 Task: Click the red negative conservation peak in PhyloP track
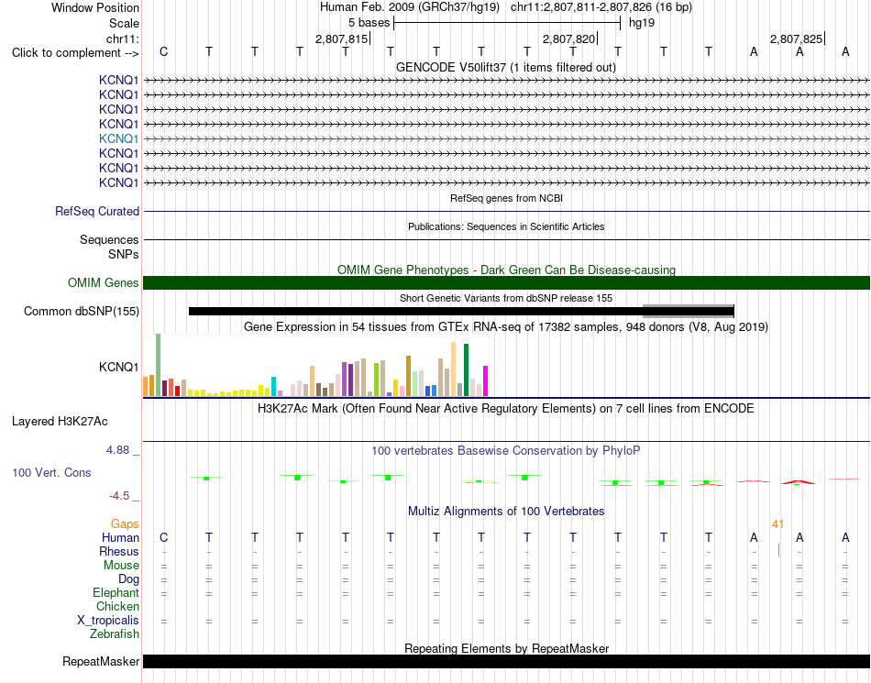[x=799, y=482]
